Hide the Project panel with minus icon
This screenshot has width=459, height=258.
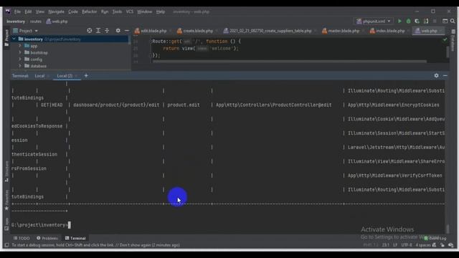[x=127, y=30]
